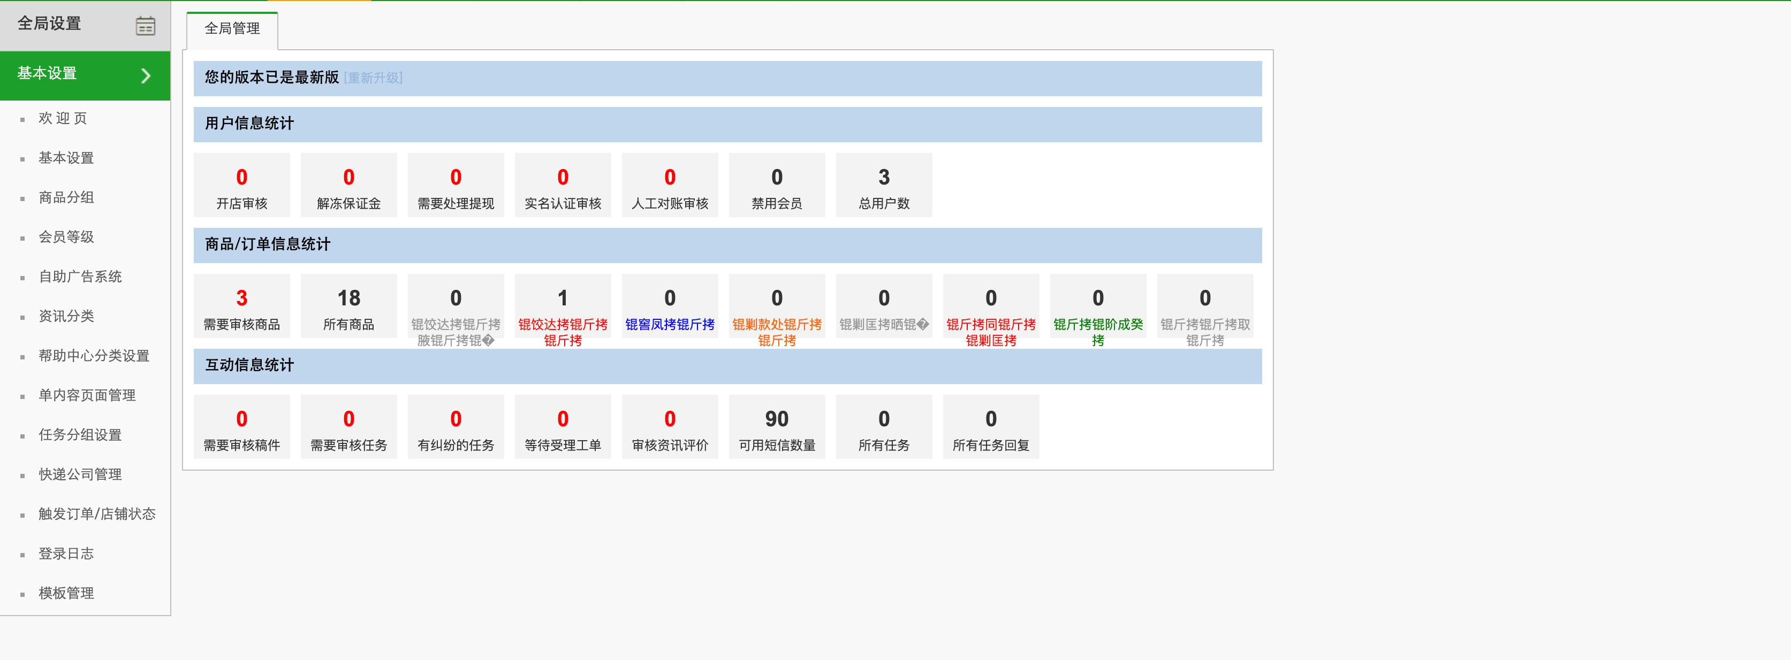Click the calendar icon beside 全局设置
The height and width of the screenshot is (660, 1791).
point(145,26)
